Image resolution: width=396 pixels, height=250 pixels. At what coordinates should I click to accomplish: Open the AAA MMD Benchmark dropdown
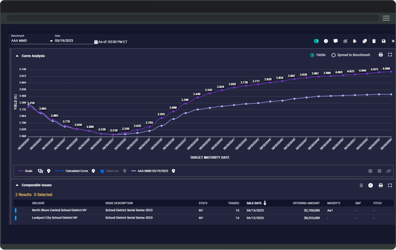point(51,41)
